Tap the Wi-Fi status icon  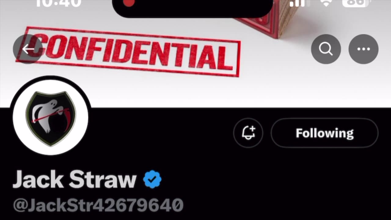tap(327, 3)
